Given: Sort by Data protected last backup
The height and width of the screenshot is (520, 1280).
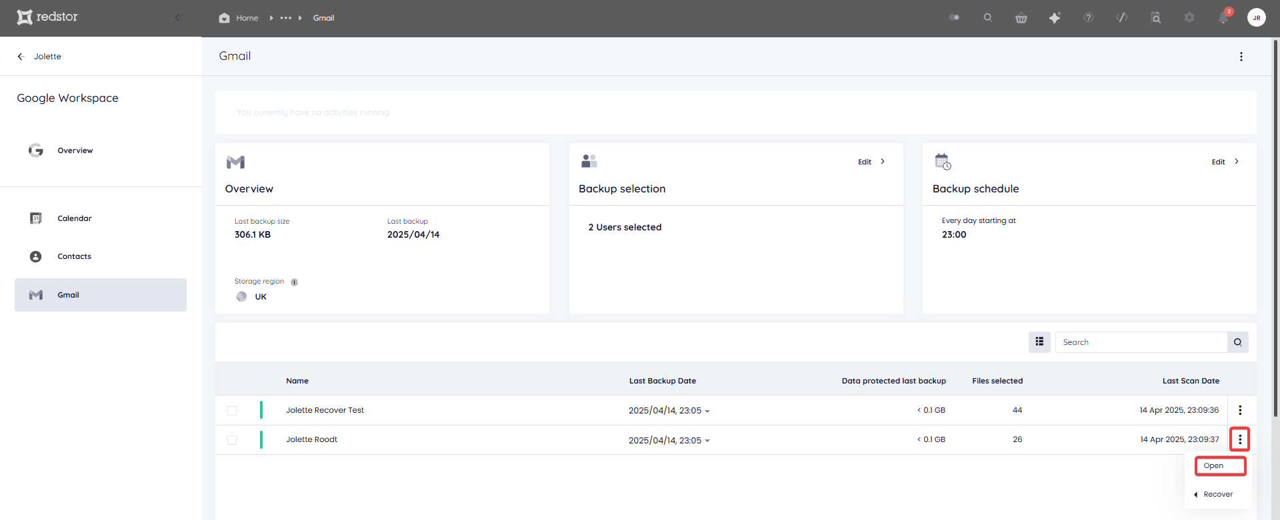Looking at the screenshot, I should coord(894,381).
